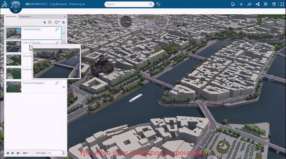Click the fullscreen expand icon
The height and width of the screenshot is (159, 286).
point(281,4)
